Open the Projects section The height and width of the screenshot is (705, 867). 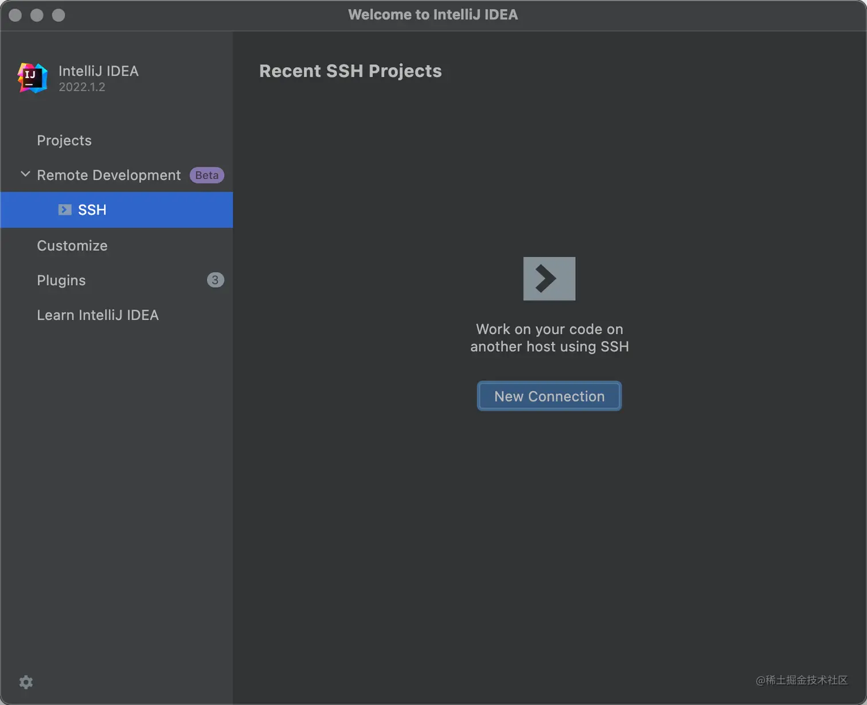pyautogui.click(x=64, y=141)
